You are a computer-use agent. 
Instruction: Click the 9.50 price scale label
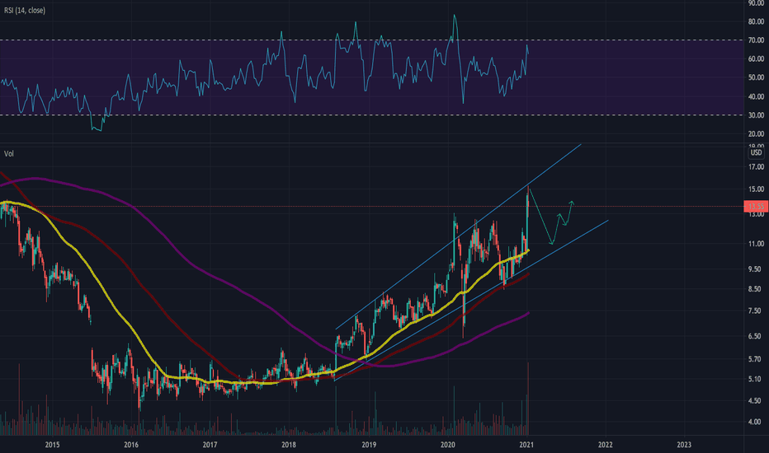point(756,269)
